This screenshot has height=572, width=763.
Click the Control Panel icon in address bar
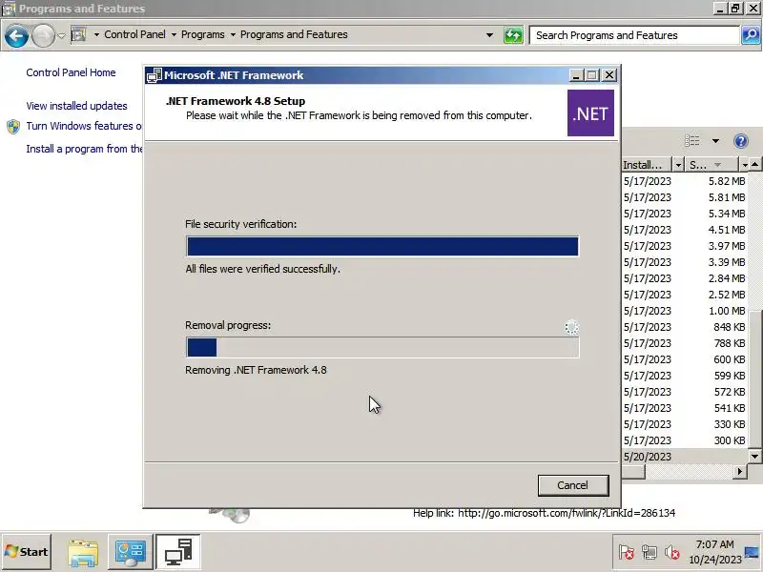pyautogui.click(x=79, y=35)
